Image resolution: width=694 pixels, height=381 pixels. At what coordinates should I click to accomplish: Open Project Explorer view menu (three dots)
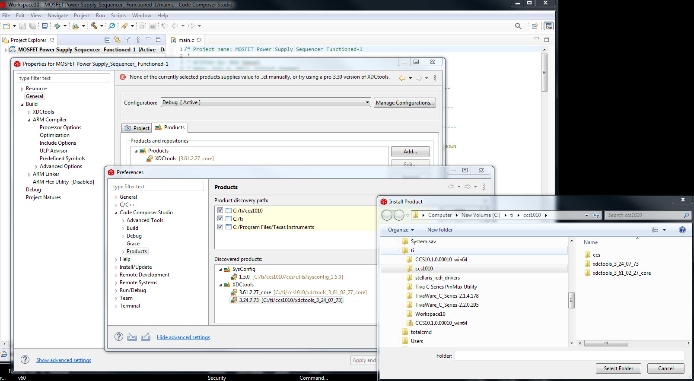[x=138, y=40]
